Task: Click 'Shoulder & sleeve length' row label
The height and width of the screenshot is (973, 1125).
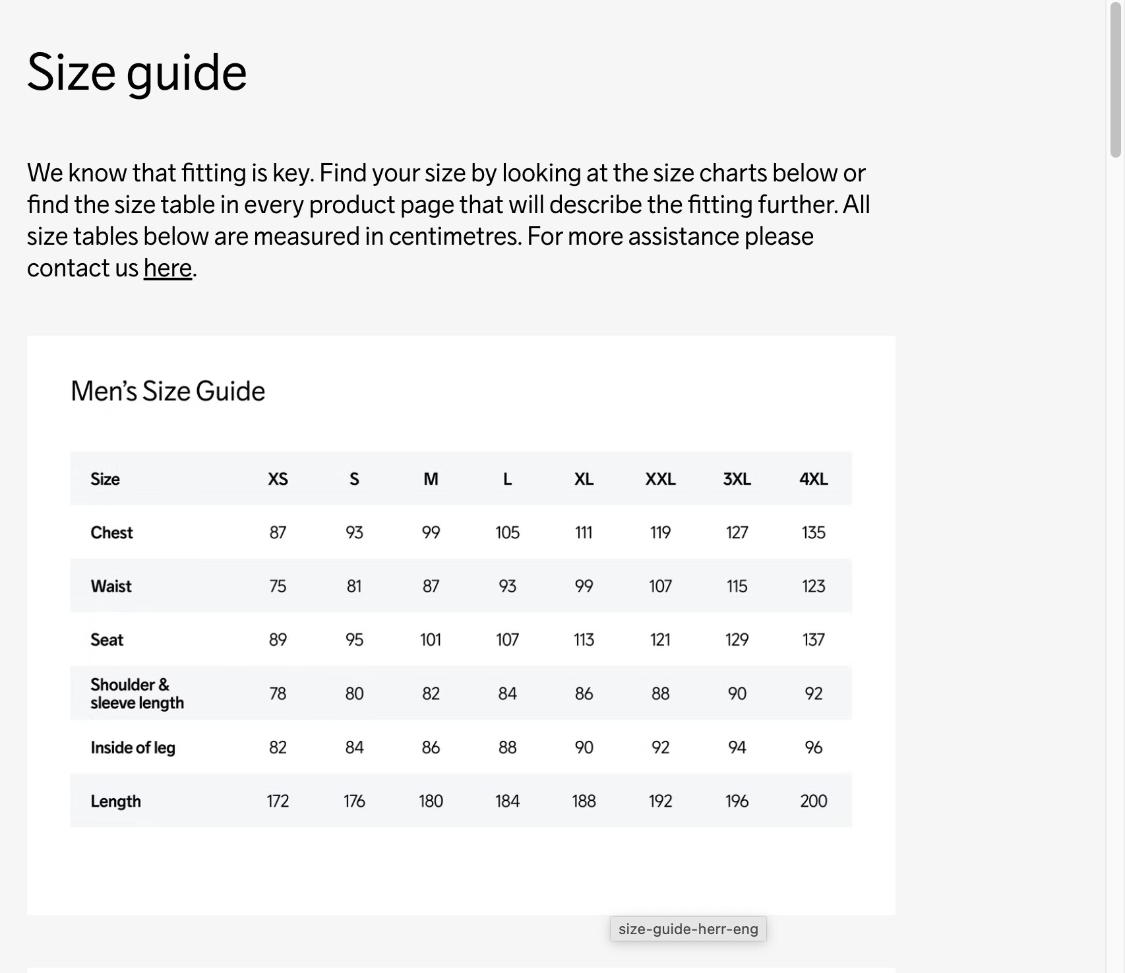Action: tap(137, 693)
